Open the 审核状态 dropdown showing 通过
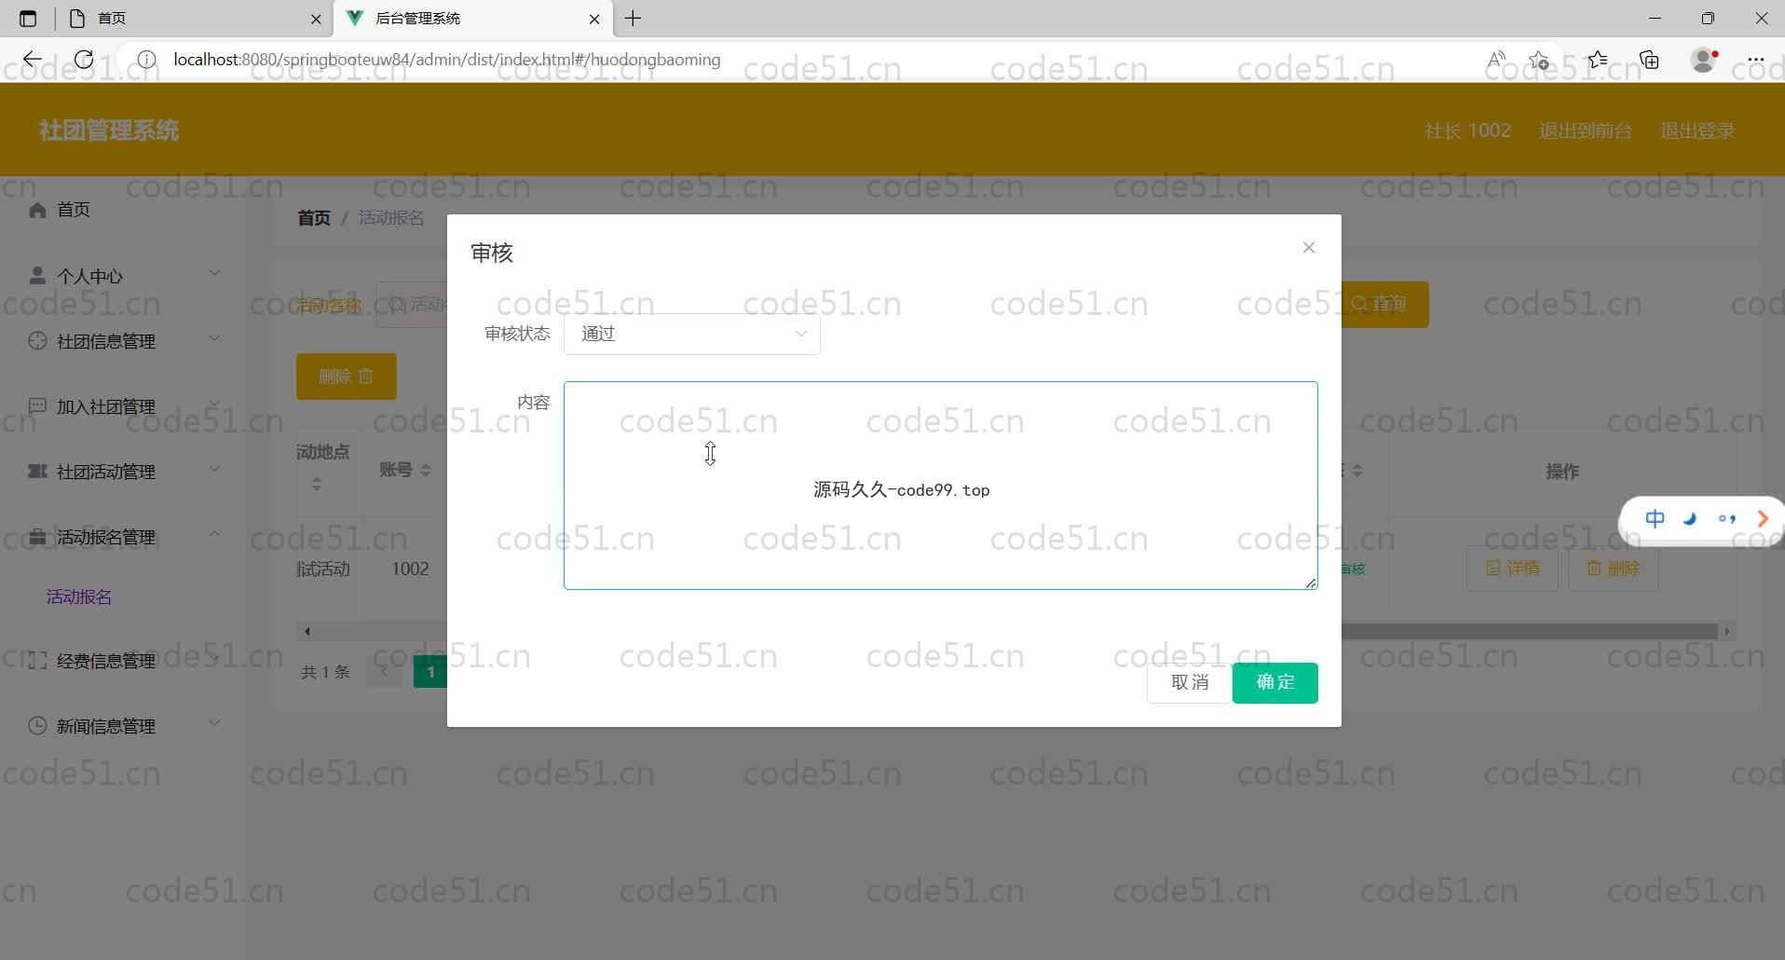Screen dimensions: 1785x960 tap(692, 334)
